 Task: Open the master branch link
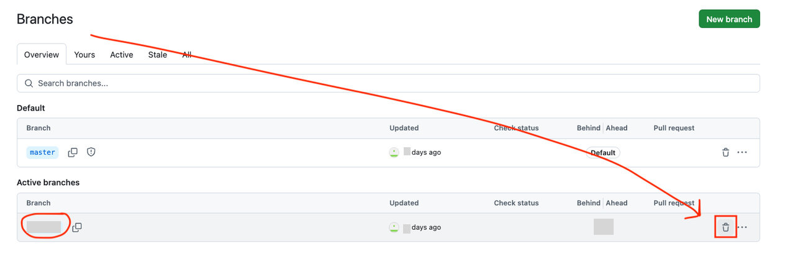42,152
